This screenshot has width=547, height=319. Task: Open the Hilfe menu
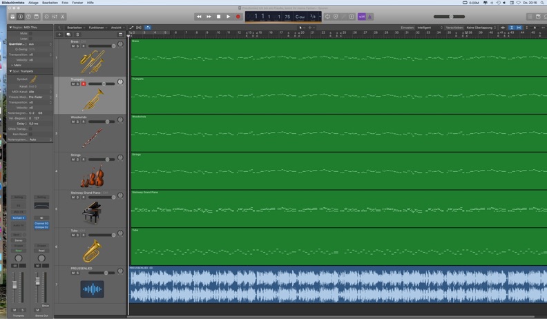coord(90,3)
